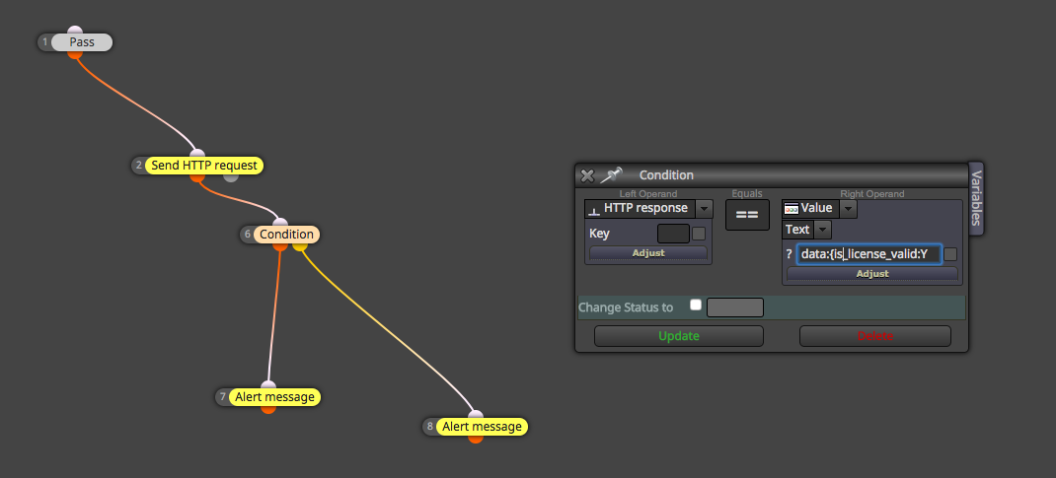Click the orange output connector under Condition
Screen dimensions: 1056x478
point(280,246)
